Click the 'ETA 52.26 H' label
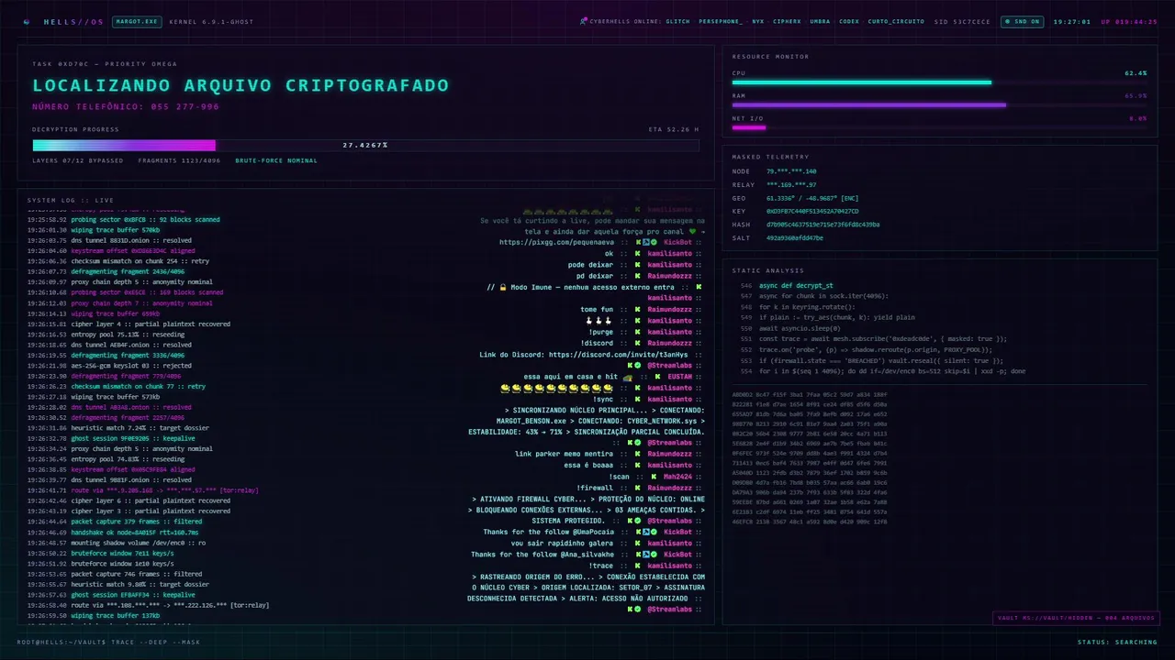This screenshot has height=660, width=1175. pyautogui.click(x=674, y=129)
